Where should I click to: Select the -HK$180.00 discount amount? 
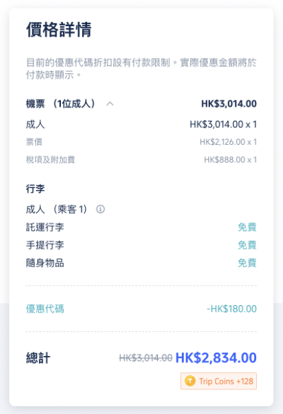pos(231,309)
